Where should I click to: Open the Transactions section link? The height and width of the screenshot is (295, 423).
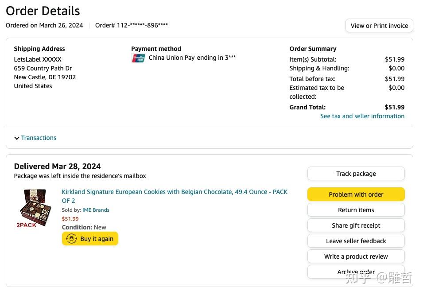pyautogui.click(x=39, y=138)
